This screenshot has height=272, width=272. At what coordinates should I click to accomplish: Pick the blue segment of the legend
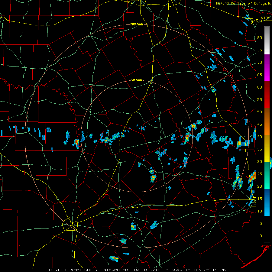coord(267,202)
